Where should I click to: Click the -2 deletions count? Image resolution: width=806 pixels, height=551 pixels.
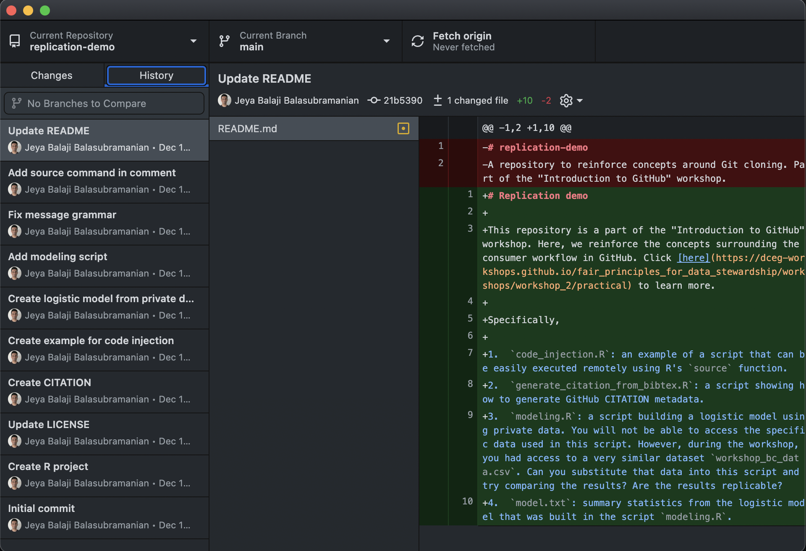click(546, 101)
